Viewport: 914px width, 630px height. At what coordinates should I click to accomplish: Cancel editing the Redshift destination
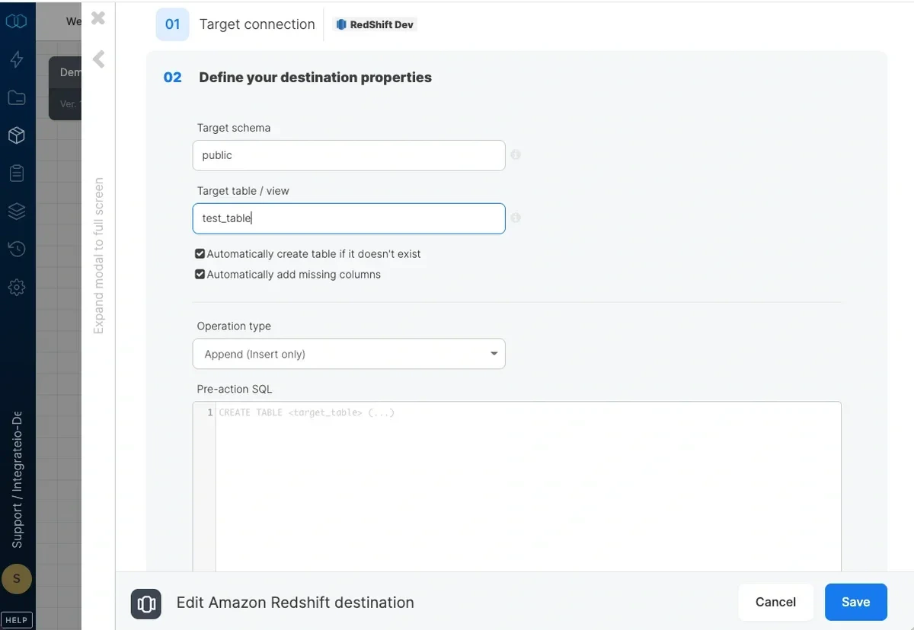775,602
